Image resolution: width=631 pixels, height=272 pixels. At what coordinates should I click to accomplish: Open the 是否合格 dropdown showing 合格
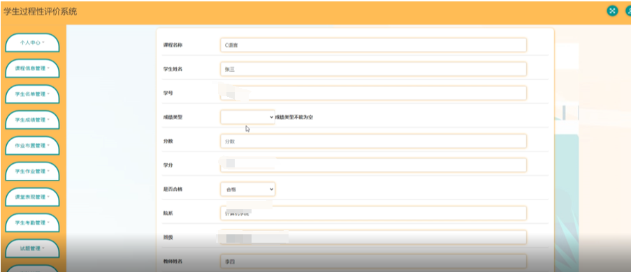click(x=247, y=189)
